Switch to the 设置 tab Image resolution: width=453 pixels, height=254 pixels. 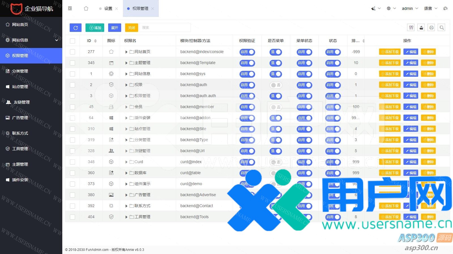(108, 8)
